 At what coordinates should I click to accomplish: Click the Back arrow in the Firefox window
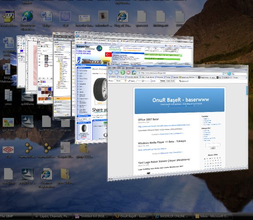point(111,72)
